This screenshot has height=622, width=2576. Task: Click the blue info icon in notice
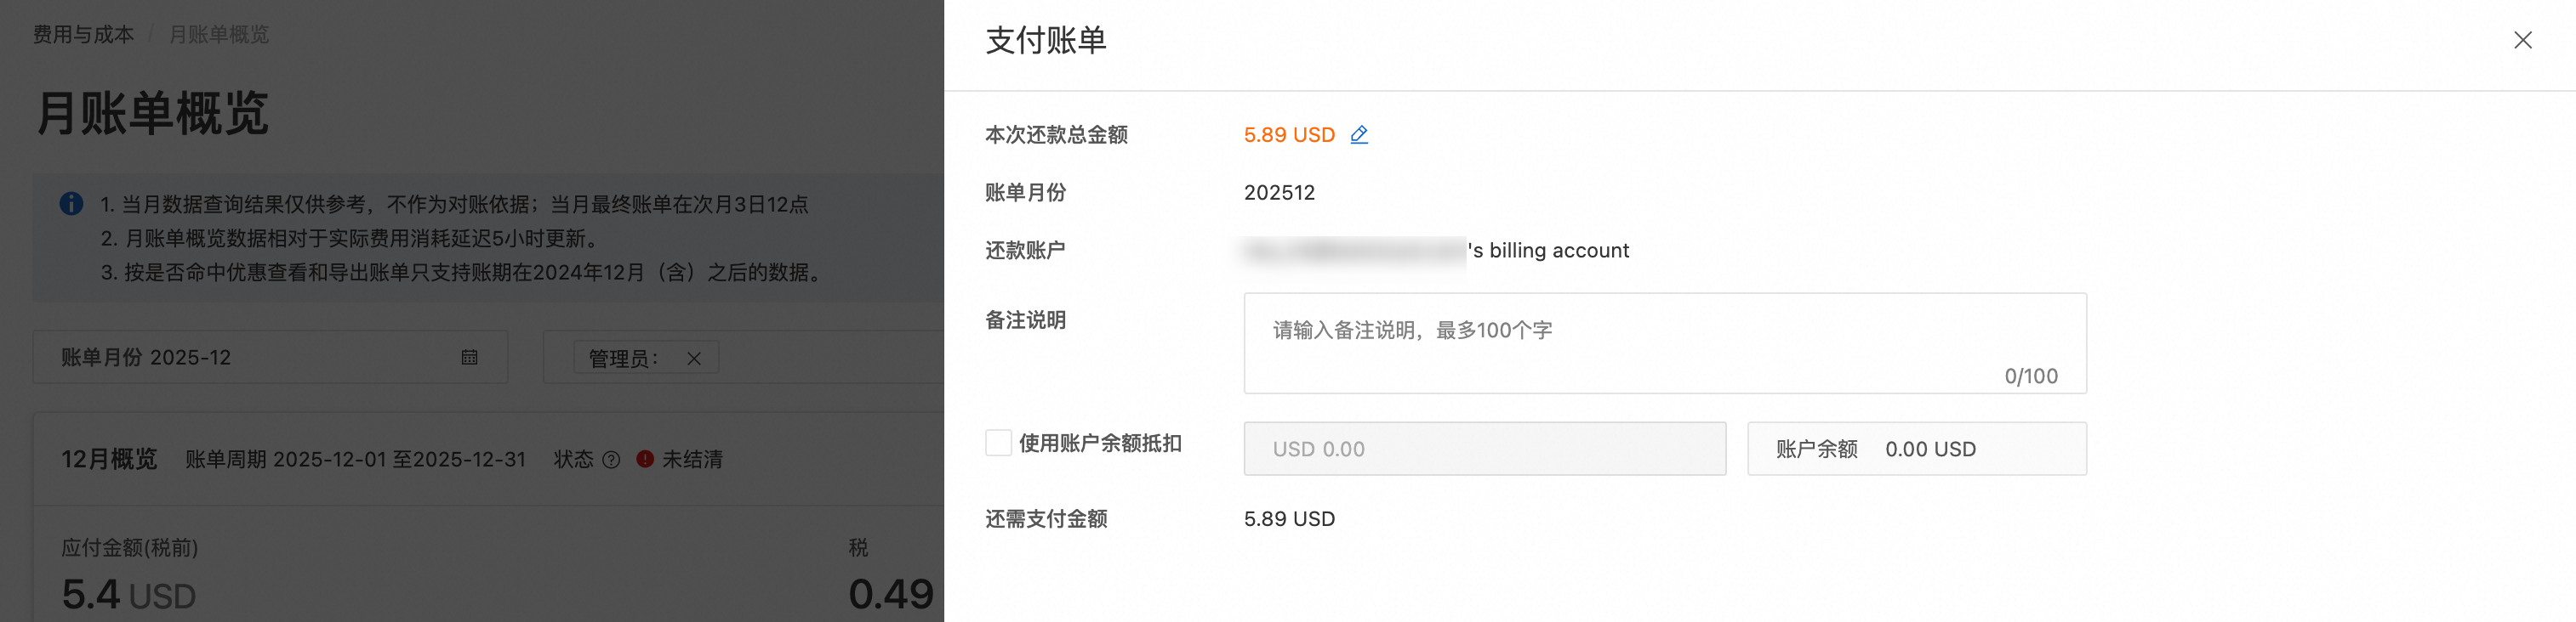[71, 204]
